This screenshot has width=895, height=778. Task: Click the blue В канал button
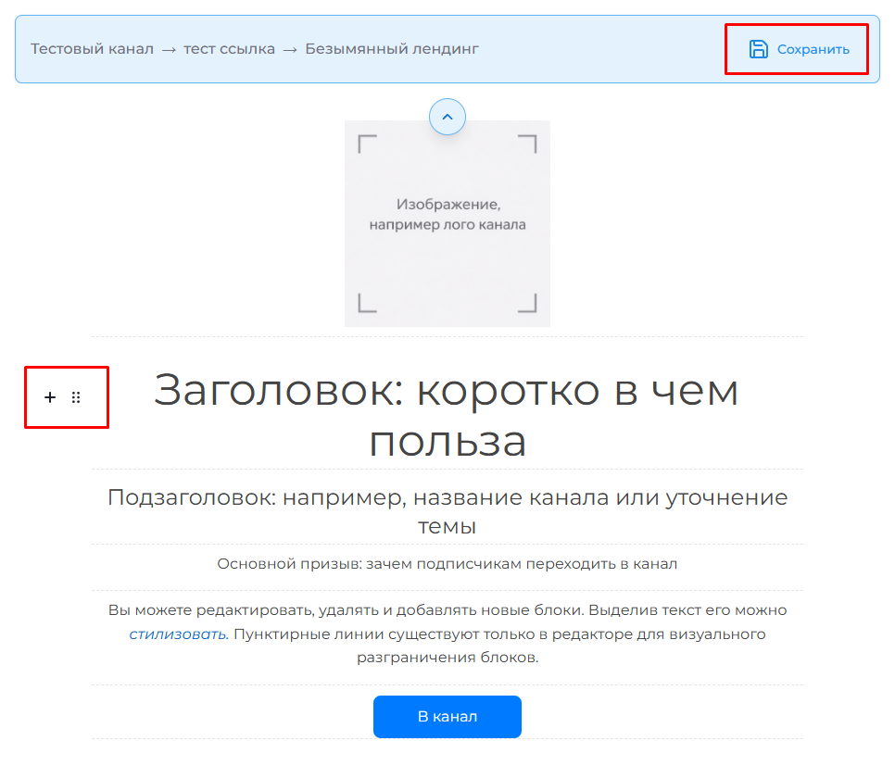point(447,716)
